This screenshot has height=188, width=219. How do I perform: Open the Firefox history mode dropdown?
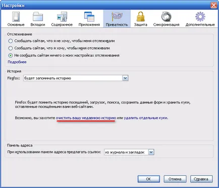tap(76, 78)
